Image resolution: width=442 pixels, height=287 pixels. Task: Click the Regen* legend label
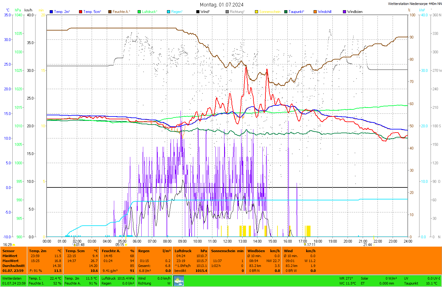(177, 12)
